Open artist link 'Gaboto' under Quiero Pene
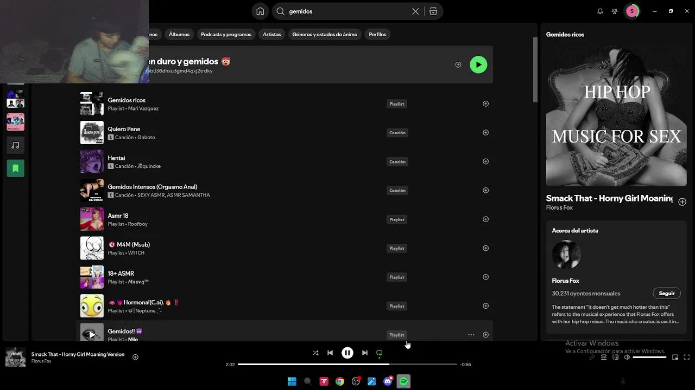Image resolution: width=695 pixels, height=390 pixels. (146, 138)
